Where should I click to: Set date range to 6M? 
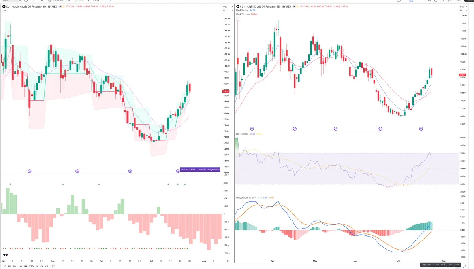(25, 267)
